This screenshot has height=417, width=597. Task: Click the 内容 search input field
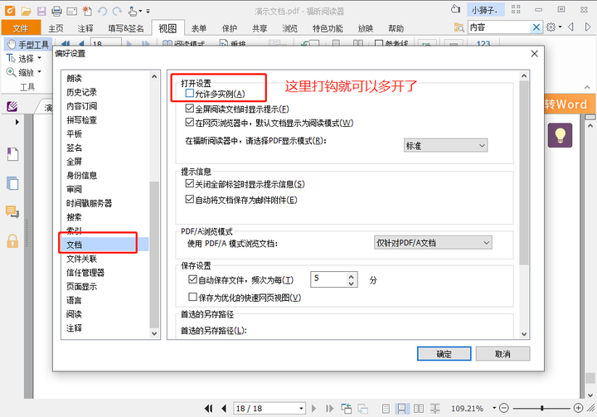tap(499, 27)
